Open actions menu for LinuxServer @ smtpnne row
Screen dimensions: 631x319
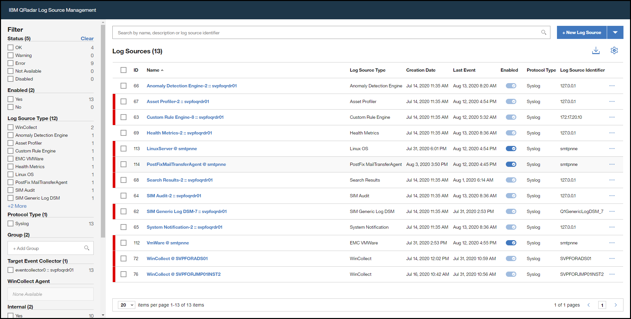tap(612, 149)
